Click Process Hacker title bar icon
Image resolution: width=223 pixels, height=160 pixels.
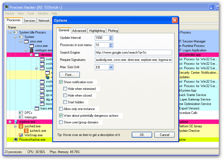pos(6,7)
